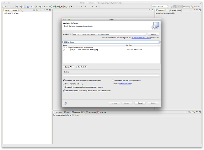Expand the SAM7X256Test project tree

click(4, 13)
